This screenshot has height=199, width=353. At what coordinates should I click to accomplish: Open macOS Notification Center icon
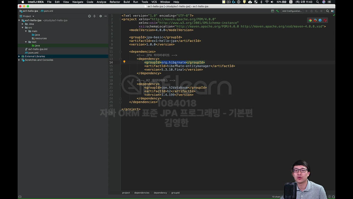pyautogui.click(x=330, y=2)
